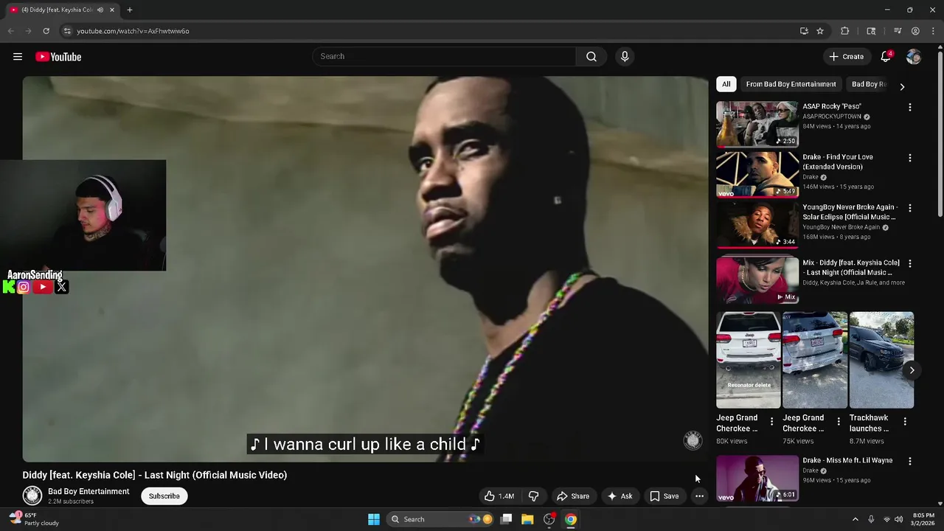Reload the page
The image size is (944, 531).
click(46, 31)
